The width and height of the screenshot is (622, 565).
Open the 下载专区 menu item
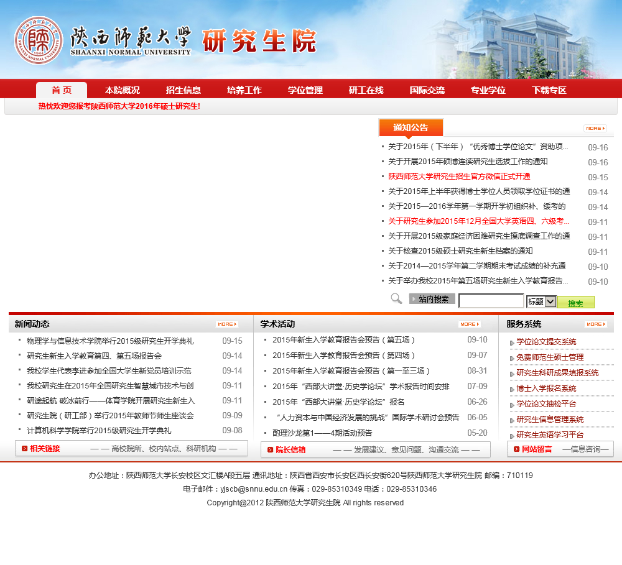(549, 90)
